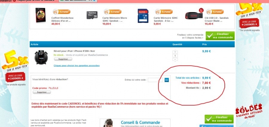Focus the promo code entry field
269x127 pixels.
pos(155,80)
